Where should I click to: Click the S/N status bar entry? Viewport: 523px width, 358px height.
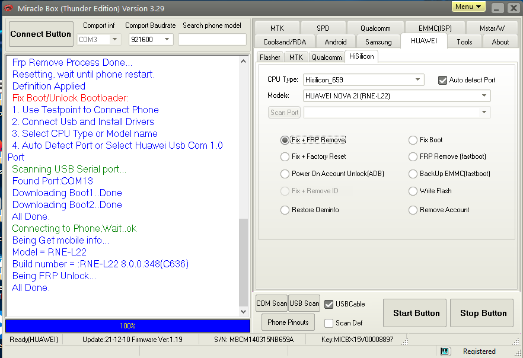[254, 340]
